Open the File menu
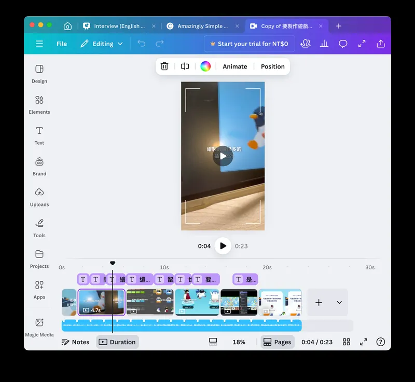Image resolution: width=415 pixels, height=382 pixels. coord(62,44)
